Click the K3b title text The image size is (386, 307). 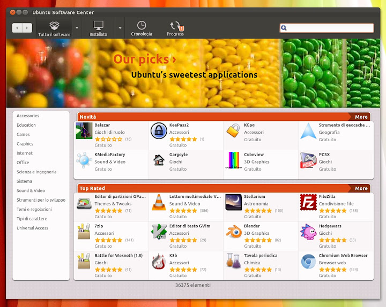click(173, 256)
